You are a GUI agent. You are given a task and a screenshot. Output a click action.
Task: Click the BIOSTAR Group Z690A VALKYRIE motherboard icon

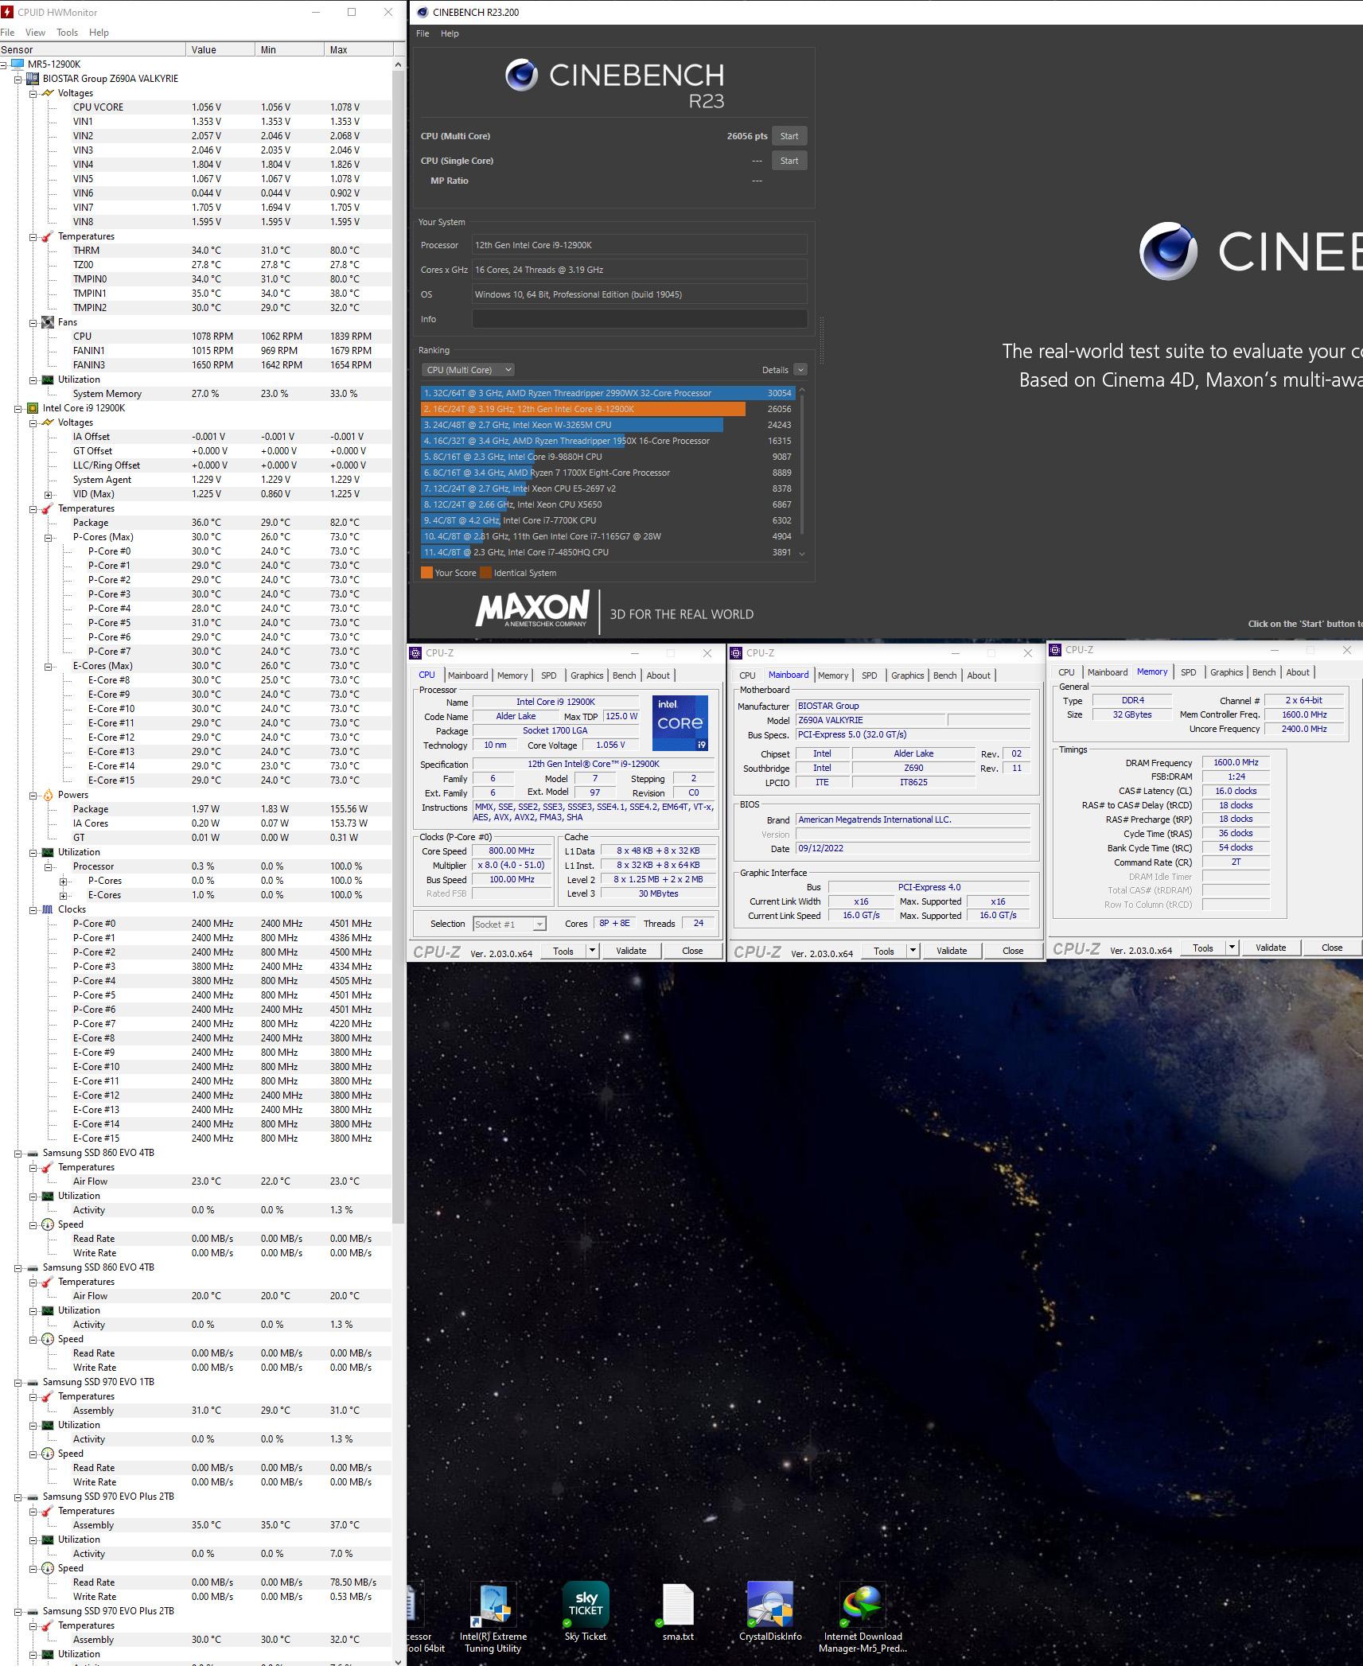click(x=33, y=79)
